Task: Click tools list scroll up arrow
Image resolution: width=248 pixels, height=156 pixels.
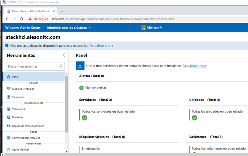Action: click(x=66, y=74)
